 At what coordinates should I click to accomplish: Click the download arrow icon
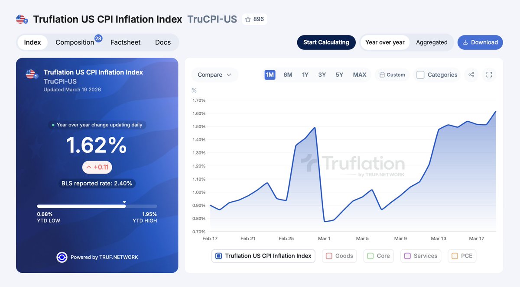pos(465,42)
